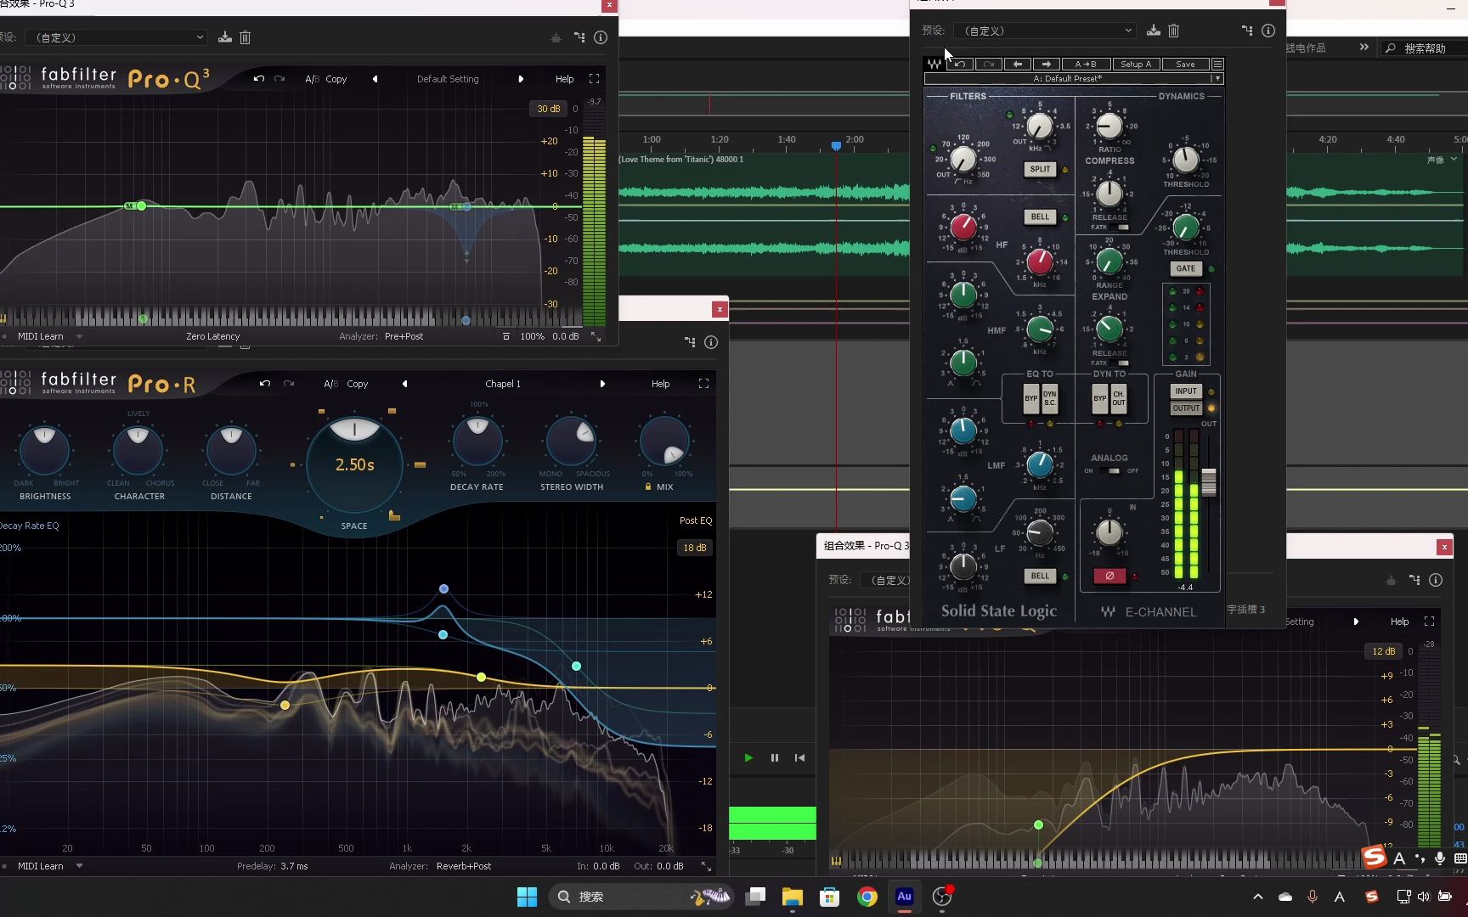Click Copy button in Pro-Q 3 header
The height and width of the screenshot is (917, 1468).
(336, 79)
